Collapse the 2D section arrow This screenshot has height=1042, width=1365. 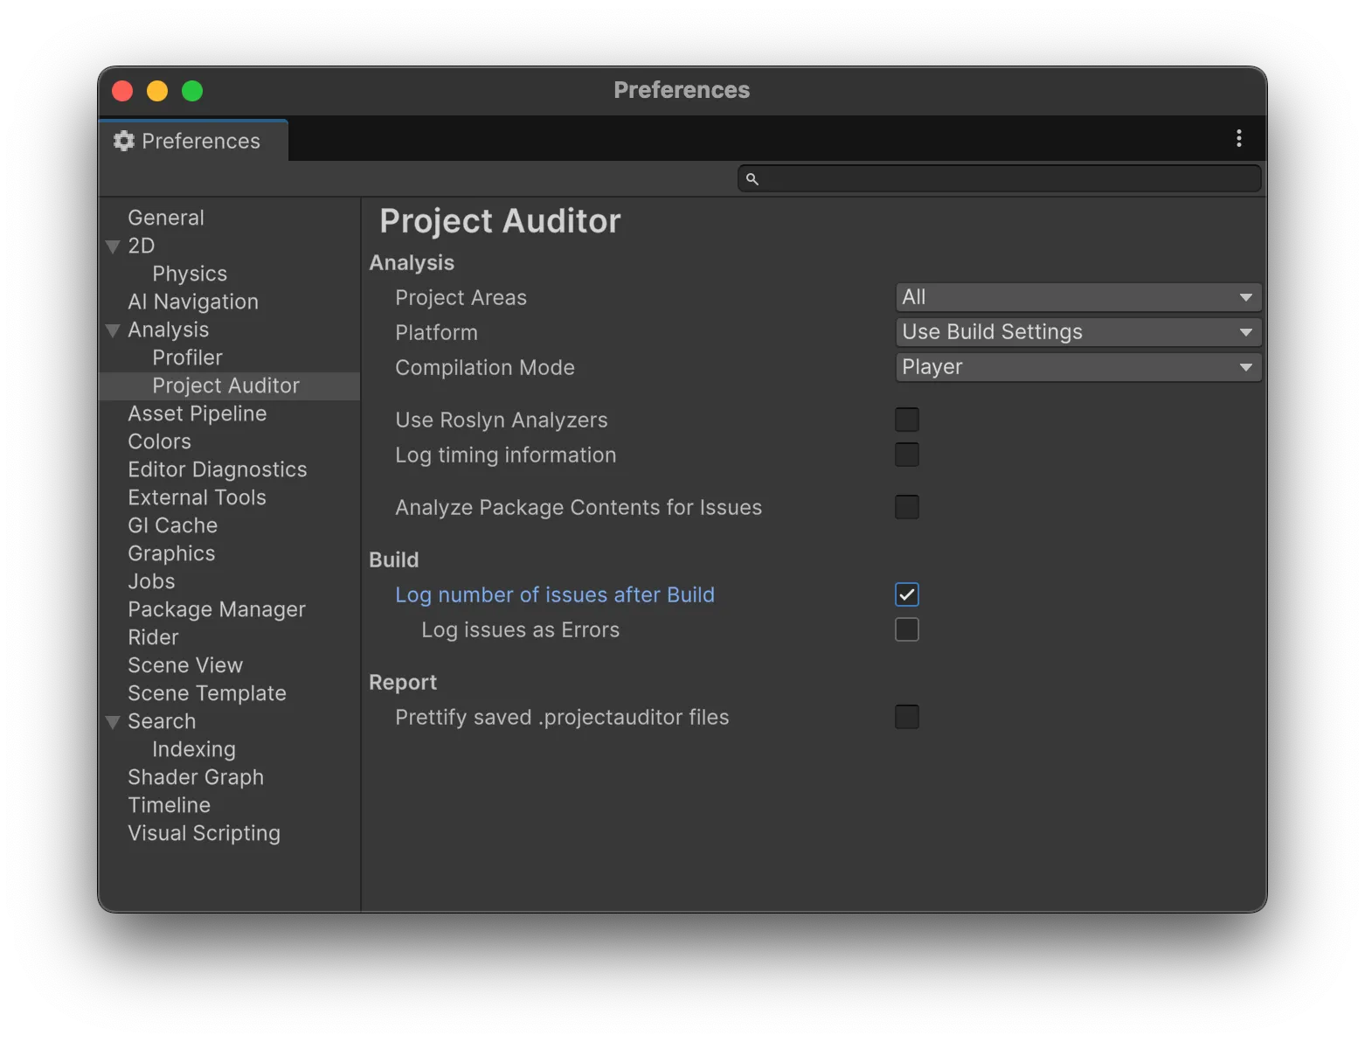click(113, 247)
